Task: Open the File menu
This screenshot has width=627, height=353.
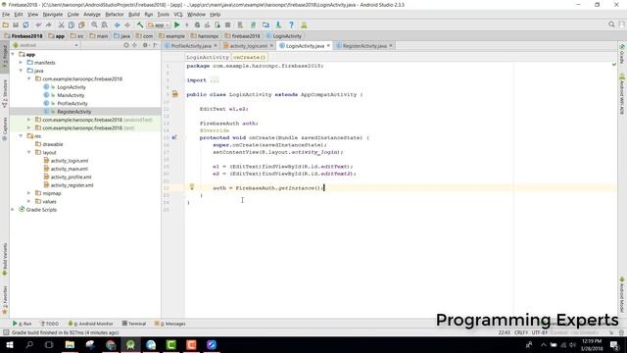Action: pyautogui.click(x=6, y=15)
